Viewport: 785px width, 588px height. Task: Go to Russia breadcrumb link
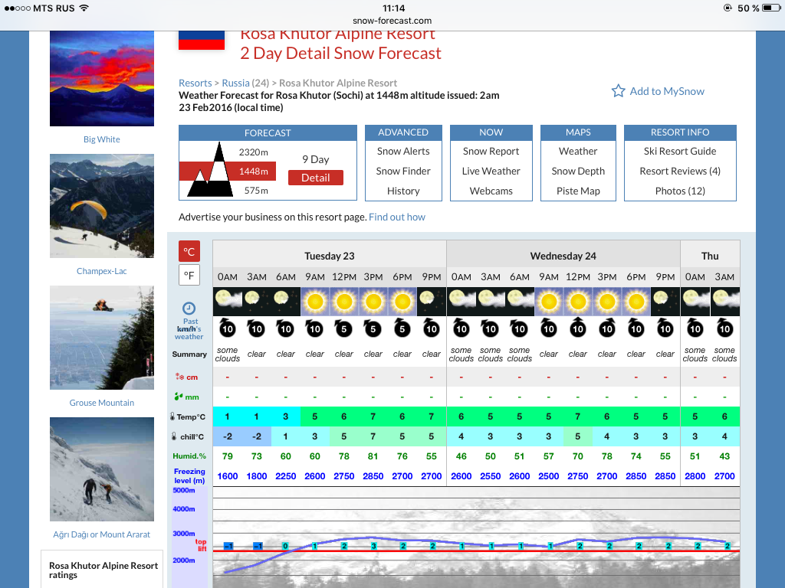235,83
